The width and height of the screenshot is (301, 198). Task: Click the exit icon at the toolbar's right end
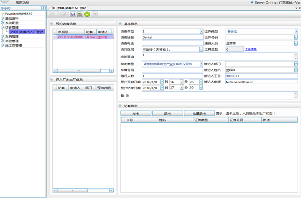click(x=95, y=14)
